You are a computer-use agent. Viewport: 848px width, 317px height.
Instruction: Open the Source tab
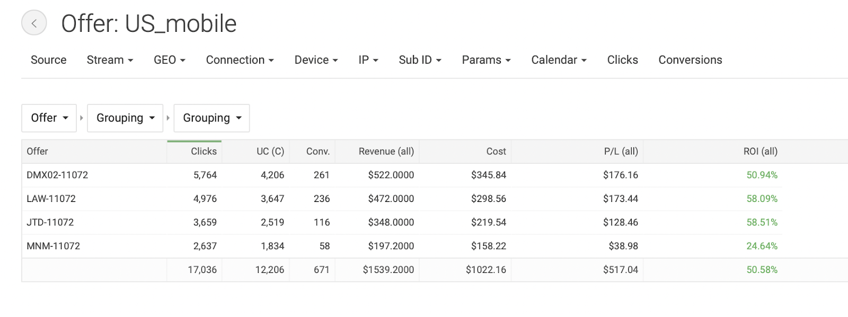point(48,60)
